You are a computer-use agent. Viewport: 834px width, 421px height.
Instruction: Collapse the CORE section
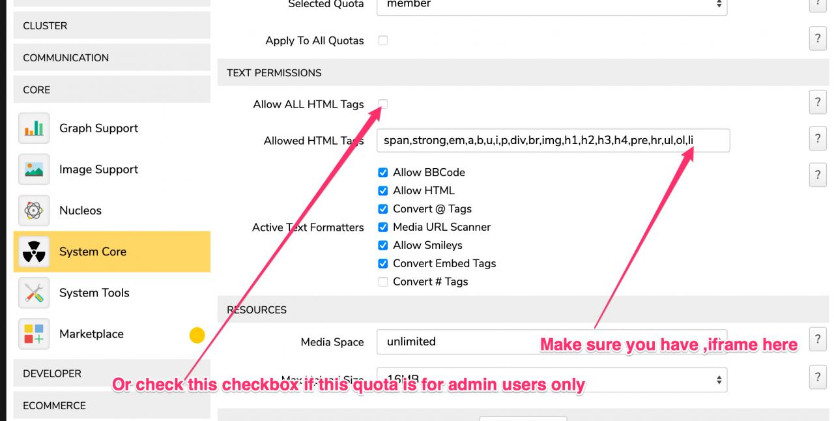112,89
